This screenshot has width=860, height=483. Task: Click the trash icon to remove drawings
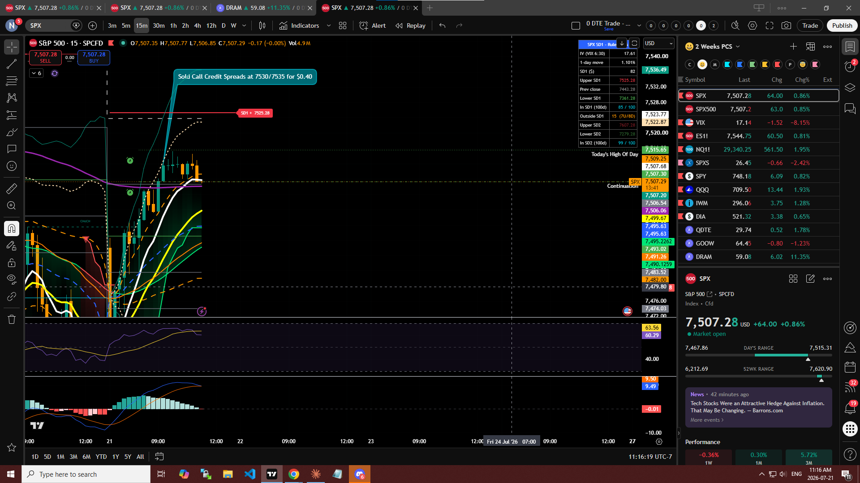[12, 319]
